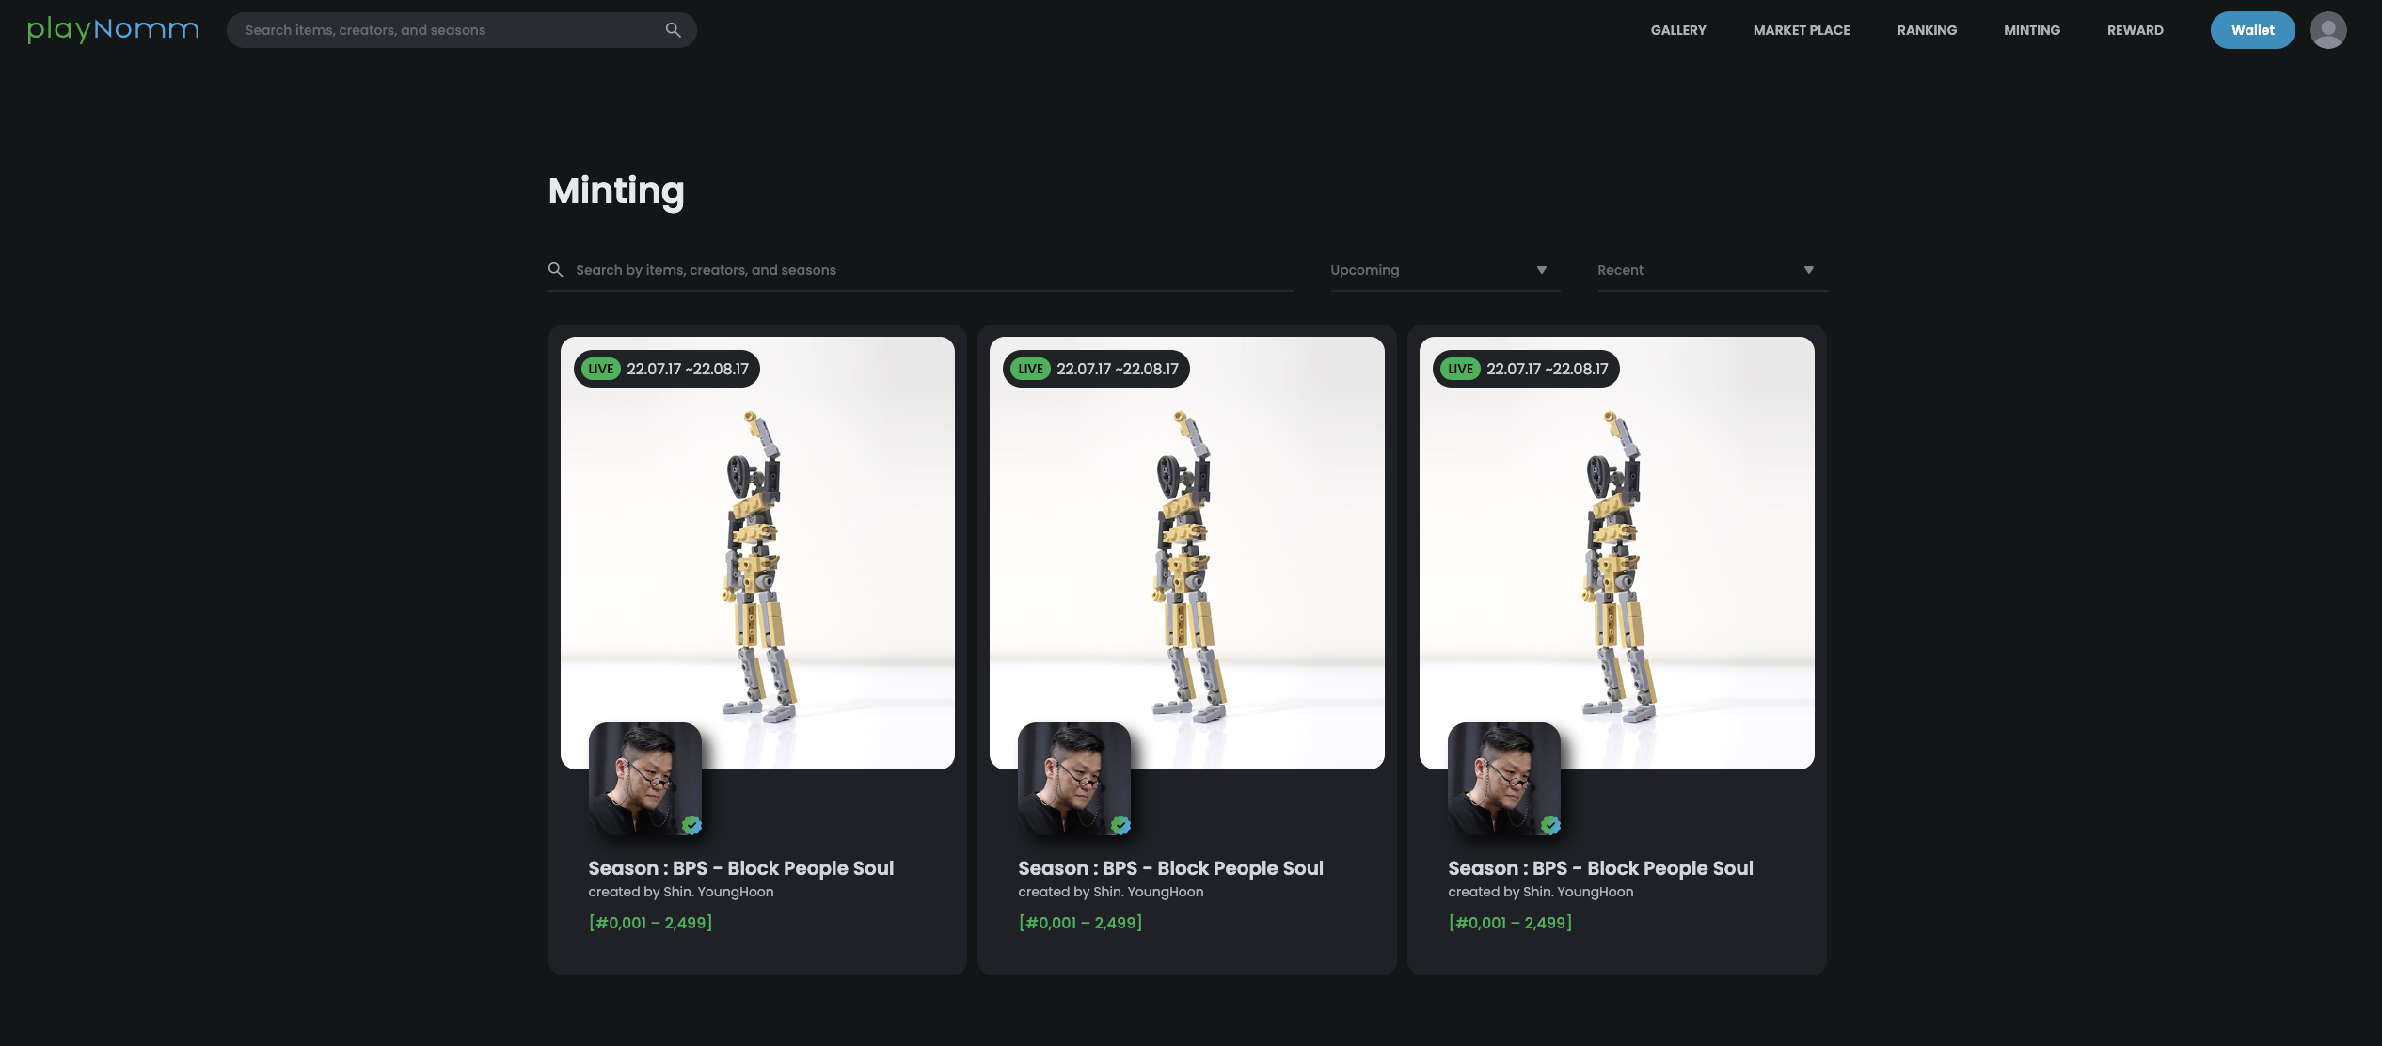The height and width of the screenshot is (1046, 2382).
Task: Click creator photo on the first card
Action: pyautogui.click(x=644, y=779)
